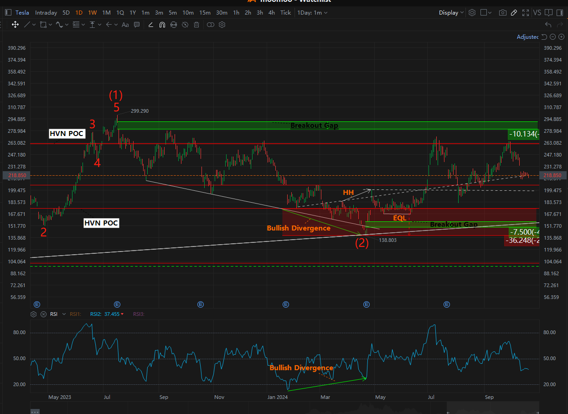This screenshot has width=568, height=414.
Task: Click the 299.290 high price label
Action: pyautogui.click(x=139, y=111)
